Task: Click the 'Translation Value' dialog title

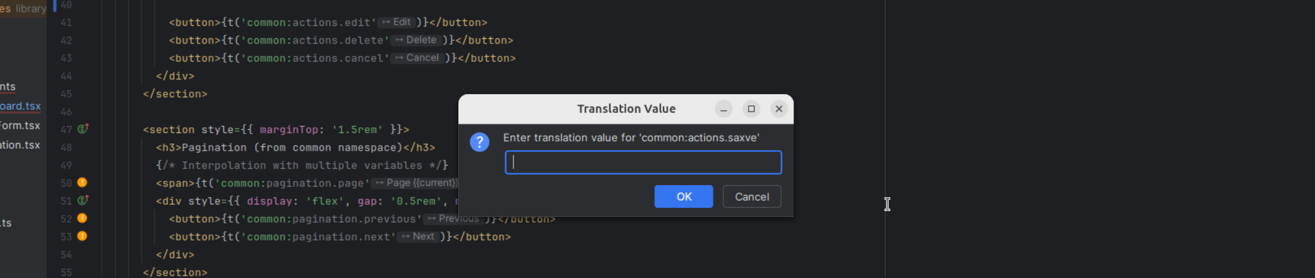Action: (626, 109)
